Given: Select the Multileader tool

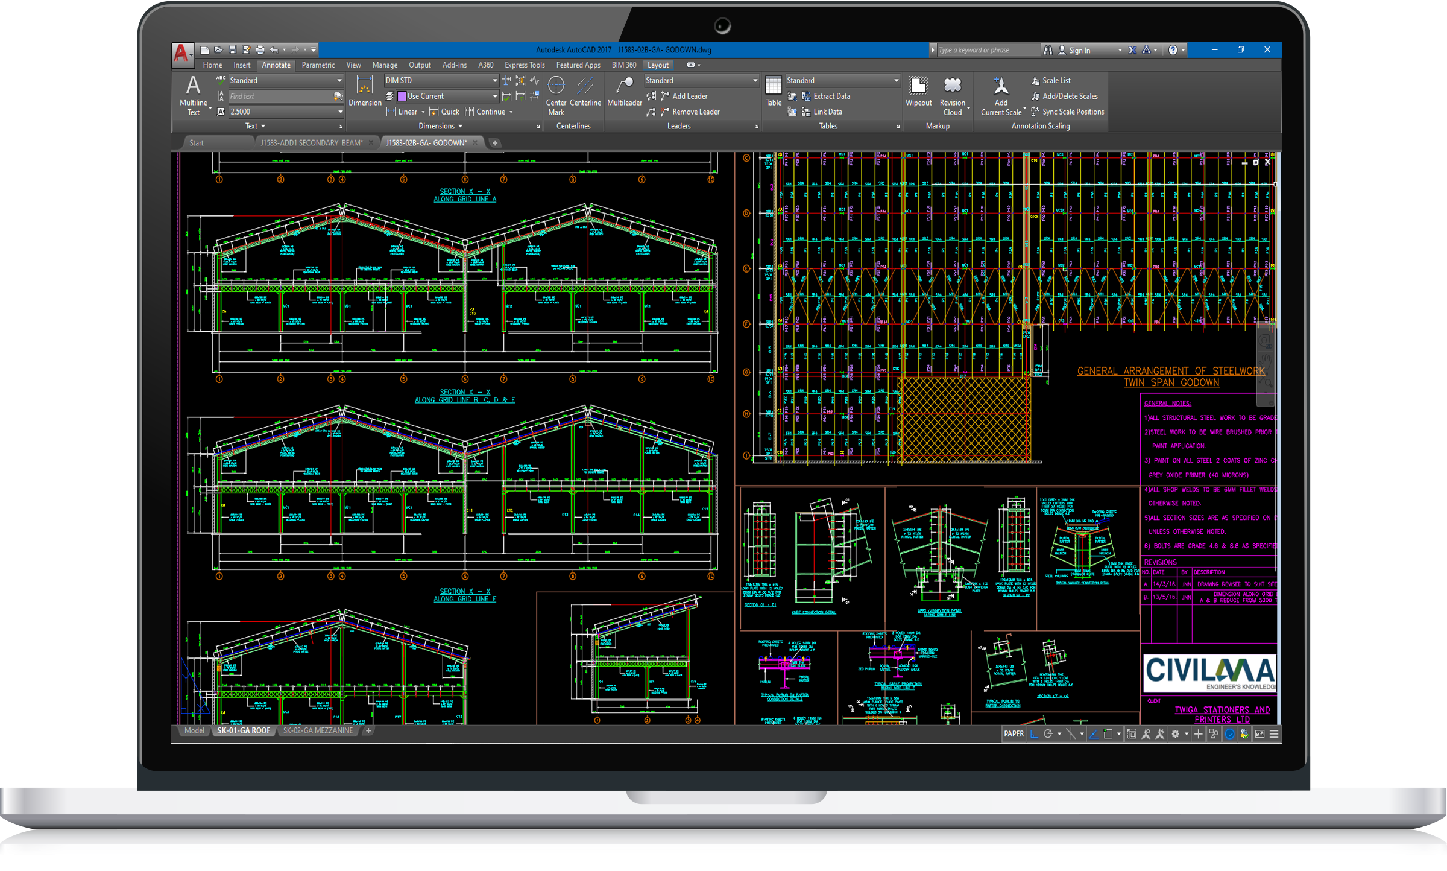Looking at the screenshot, I should [x=624, y=91].
